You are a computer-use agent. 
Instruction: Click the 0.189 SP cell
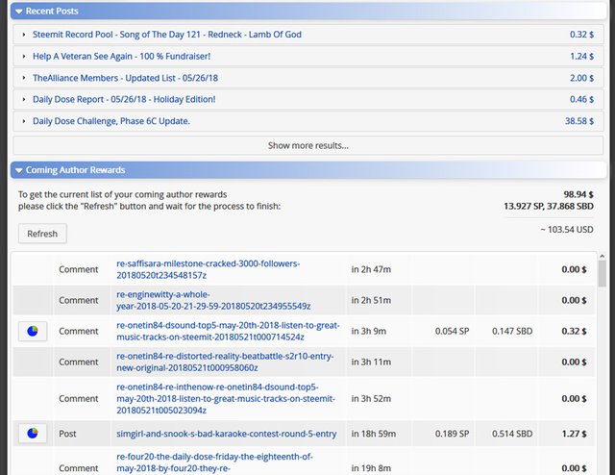[x=452, y=434]
